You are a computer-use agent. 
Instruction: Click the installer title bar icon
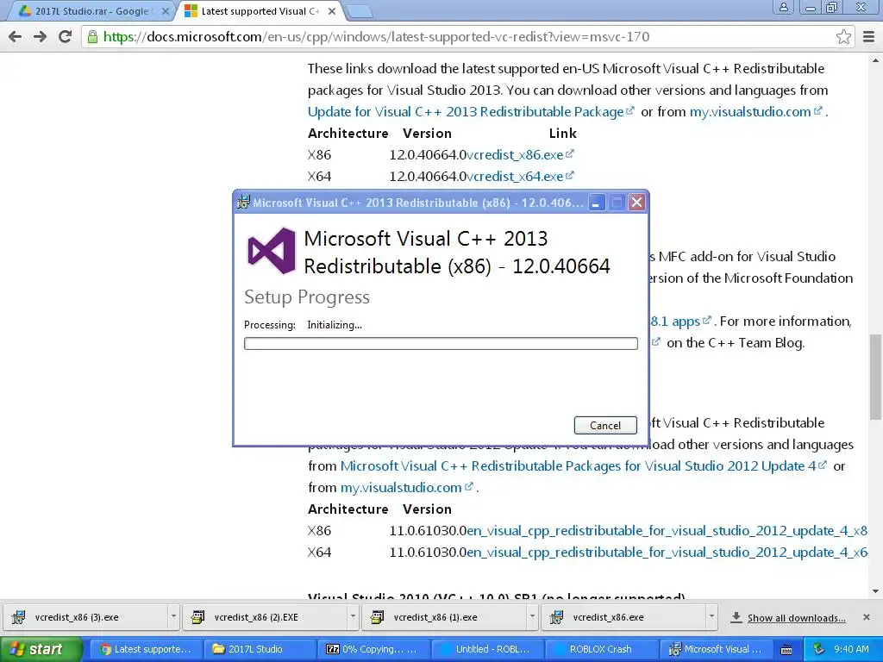[x=243, y=202]
